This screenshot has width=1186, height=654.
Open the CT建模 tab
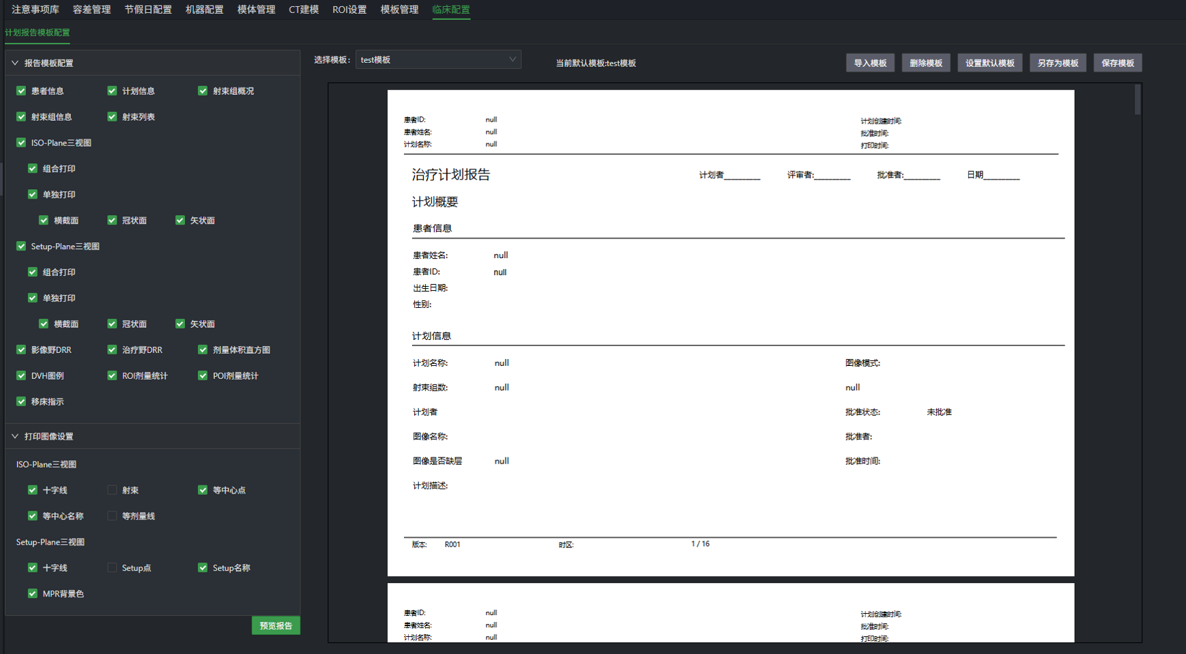point(304,10)
